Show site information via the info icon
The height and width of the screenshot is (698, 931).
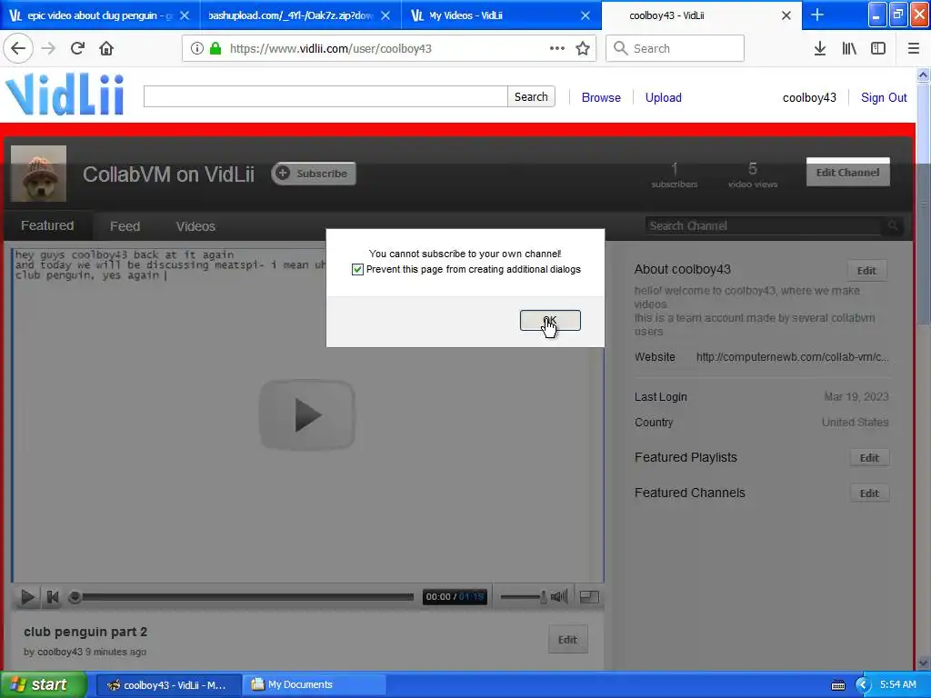point(197,49)
